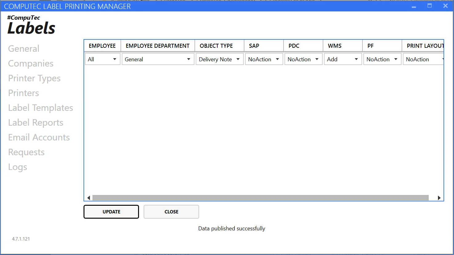Image resolution: width=454 pixels, height=255 pixels.
Task: Open the Employee dropdown showing All
Action: pyautogui.click(x=102, y=59)
